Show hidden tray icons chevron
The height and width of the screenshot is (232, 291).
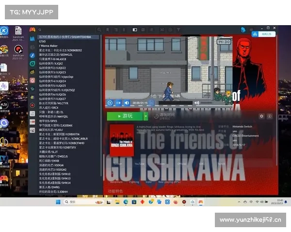tap(239, 202)
